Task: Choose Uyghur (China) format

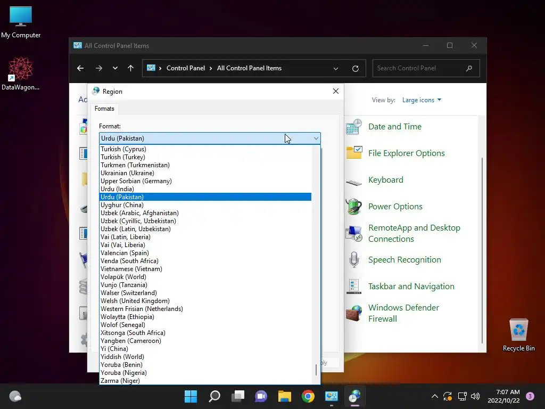Action: point(205,205)
